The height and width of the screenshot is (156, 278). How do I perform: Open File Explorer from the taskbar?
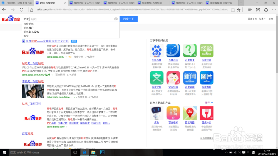tap(93, 152)
